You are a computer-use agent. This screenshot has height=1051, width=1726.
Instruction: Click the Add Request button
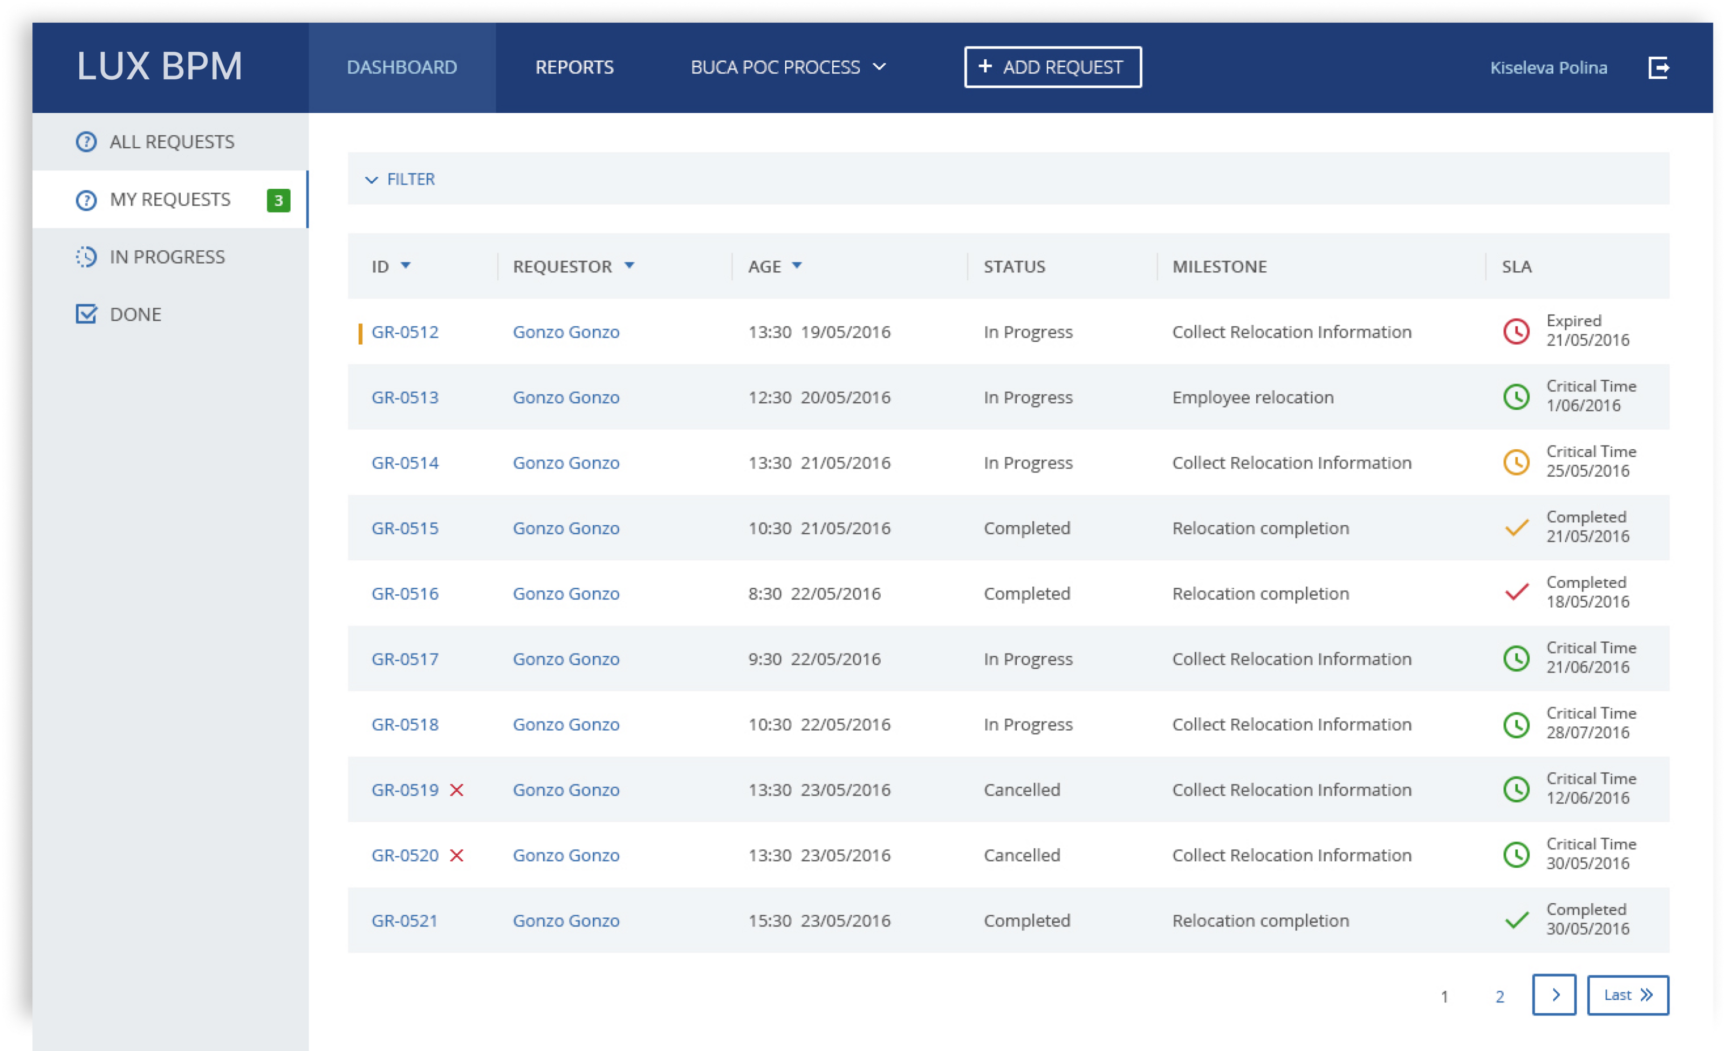click(1052, 67)
